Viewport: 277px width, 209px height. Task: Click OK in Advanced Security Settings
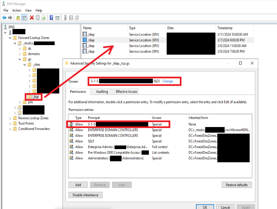(205, 207)
